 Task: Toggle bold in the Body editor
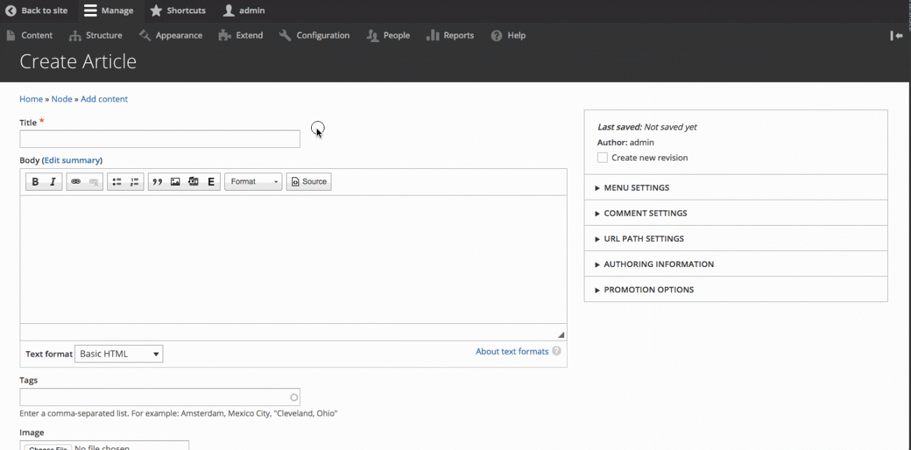tap(36, 182)
